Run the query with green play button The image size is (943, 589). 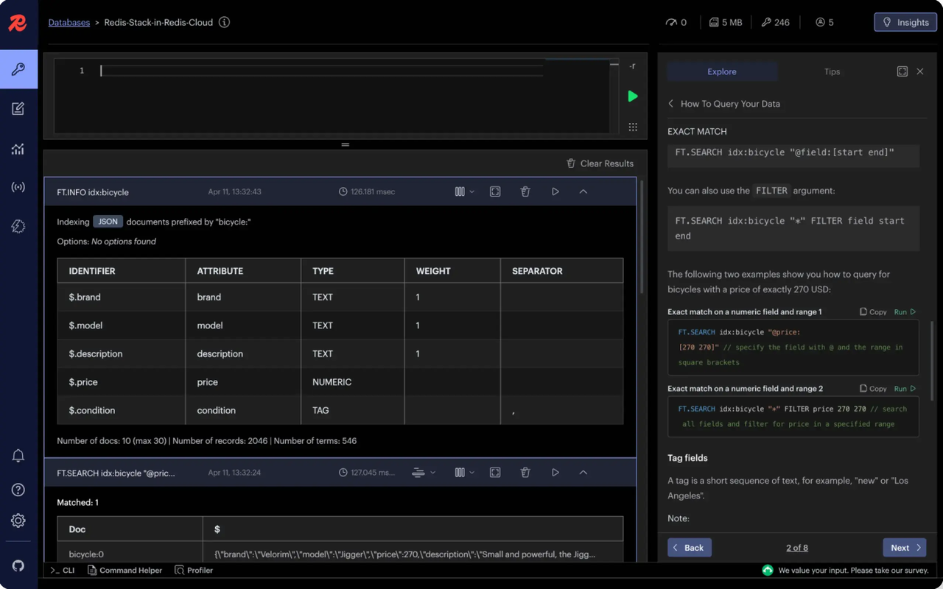632,96
